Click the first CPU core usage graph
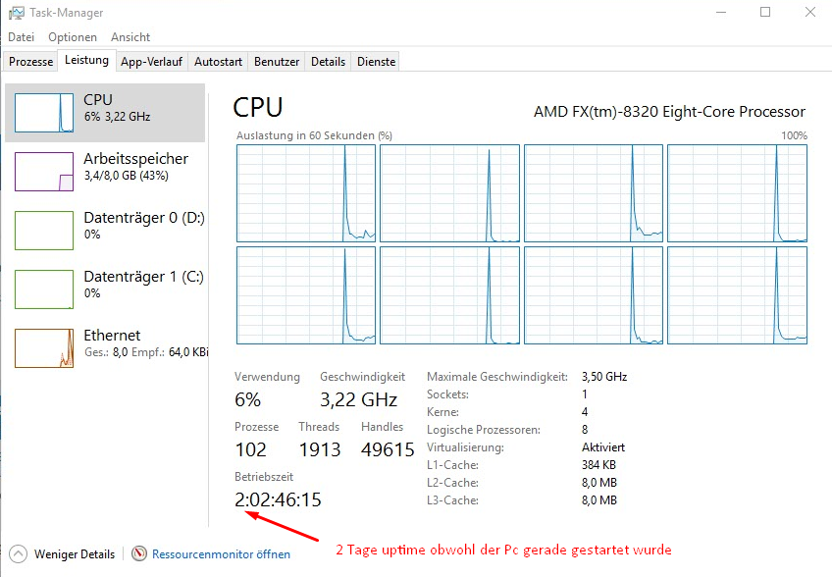 click(x=306, y=192)
